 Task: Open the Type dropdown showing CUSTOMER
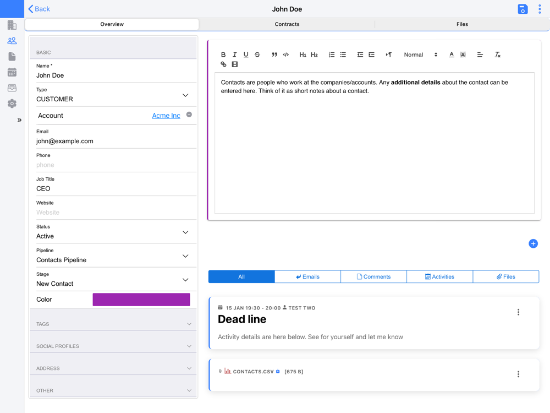point(116,95)
